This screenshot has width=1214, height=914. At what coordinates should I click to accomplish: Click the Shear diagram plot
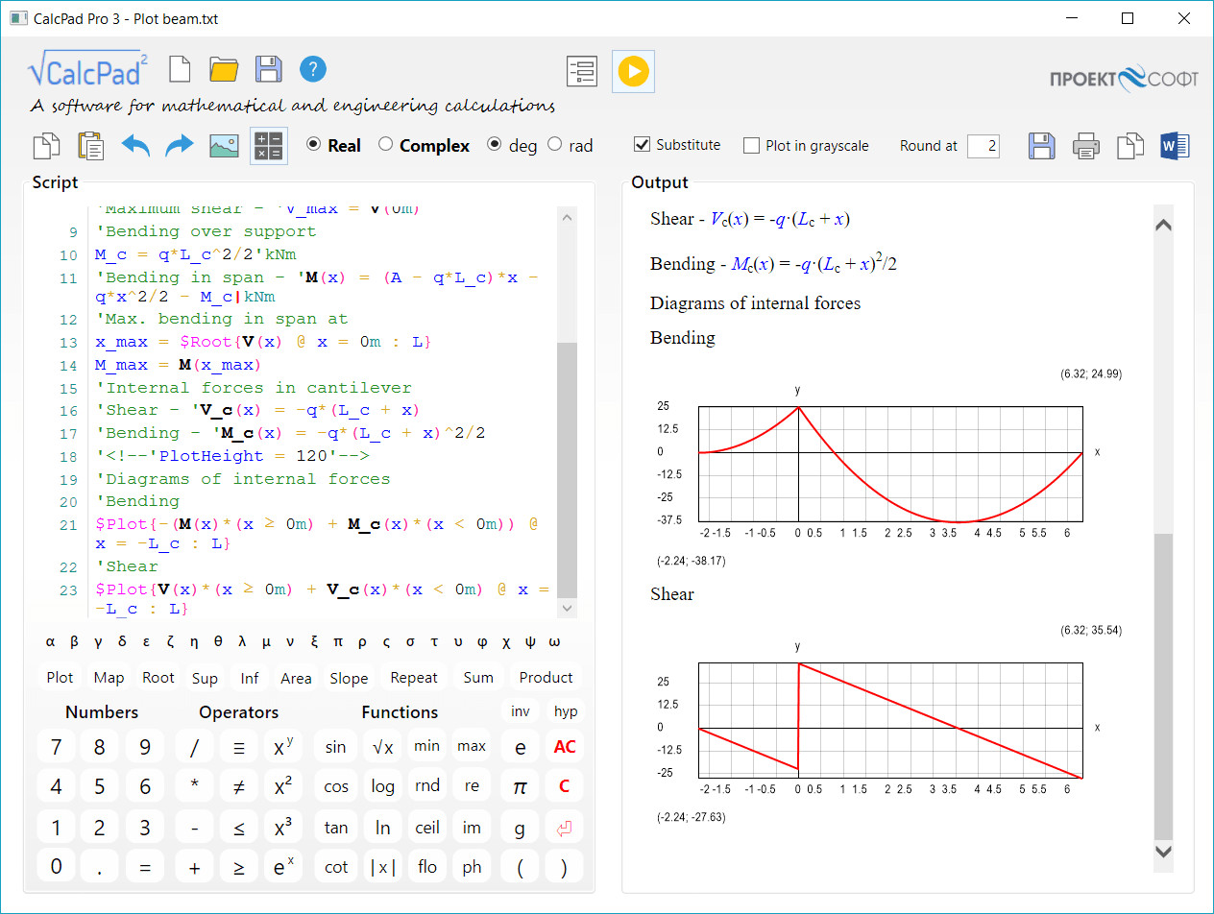[890, 720]
